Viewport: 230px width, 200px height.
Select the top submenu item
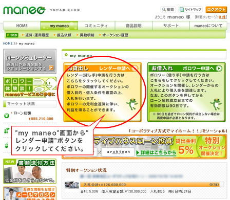pos(12,35)
